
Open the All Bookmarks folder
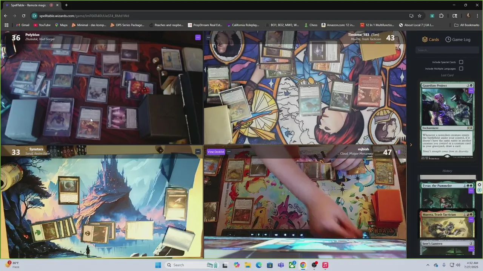click(467, 25)
